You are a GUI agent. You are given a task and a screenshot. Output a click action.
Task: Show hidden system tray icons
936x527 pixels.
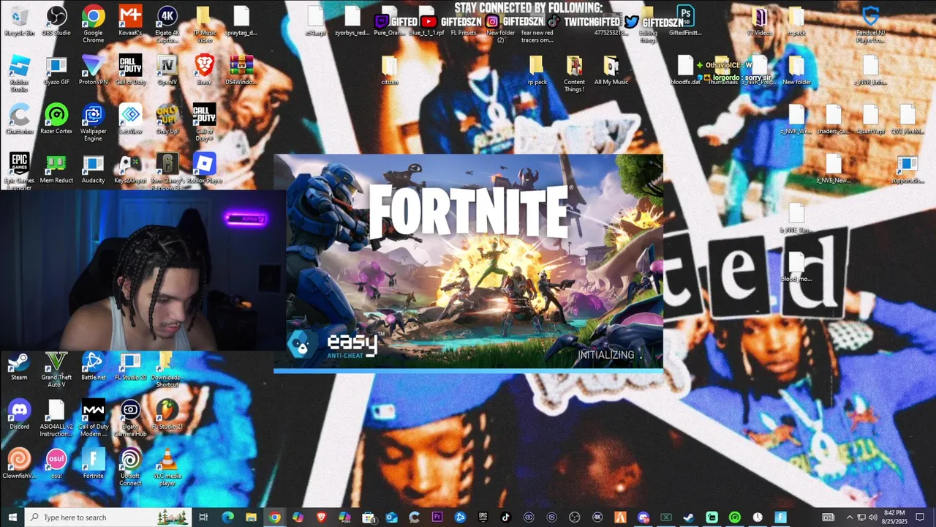(x=849, y=517)
